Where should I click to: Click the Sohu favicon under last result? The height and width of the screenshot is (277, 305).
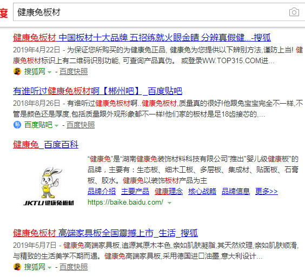17,267
